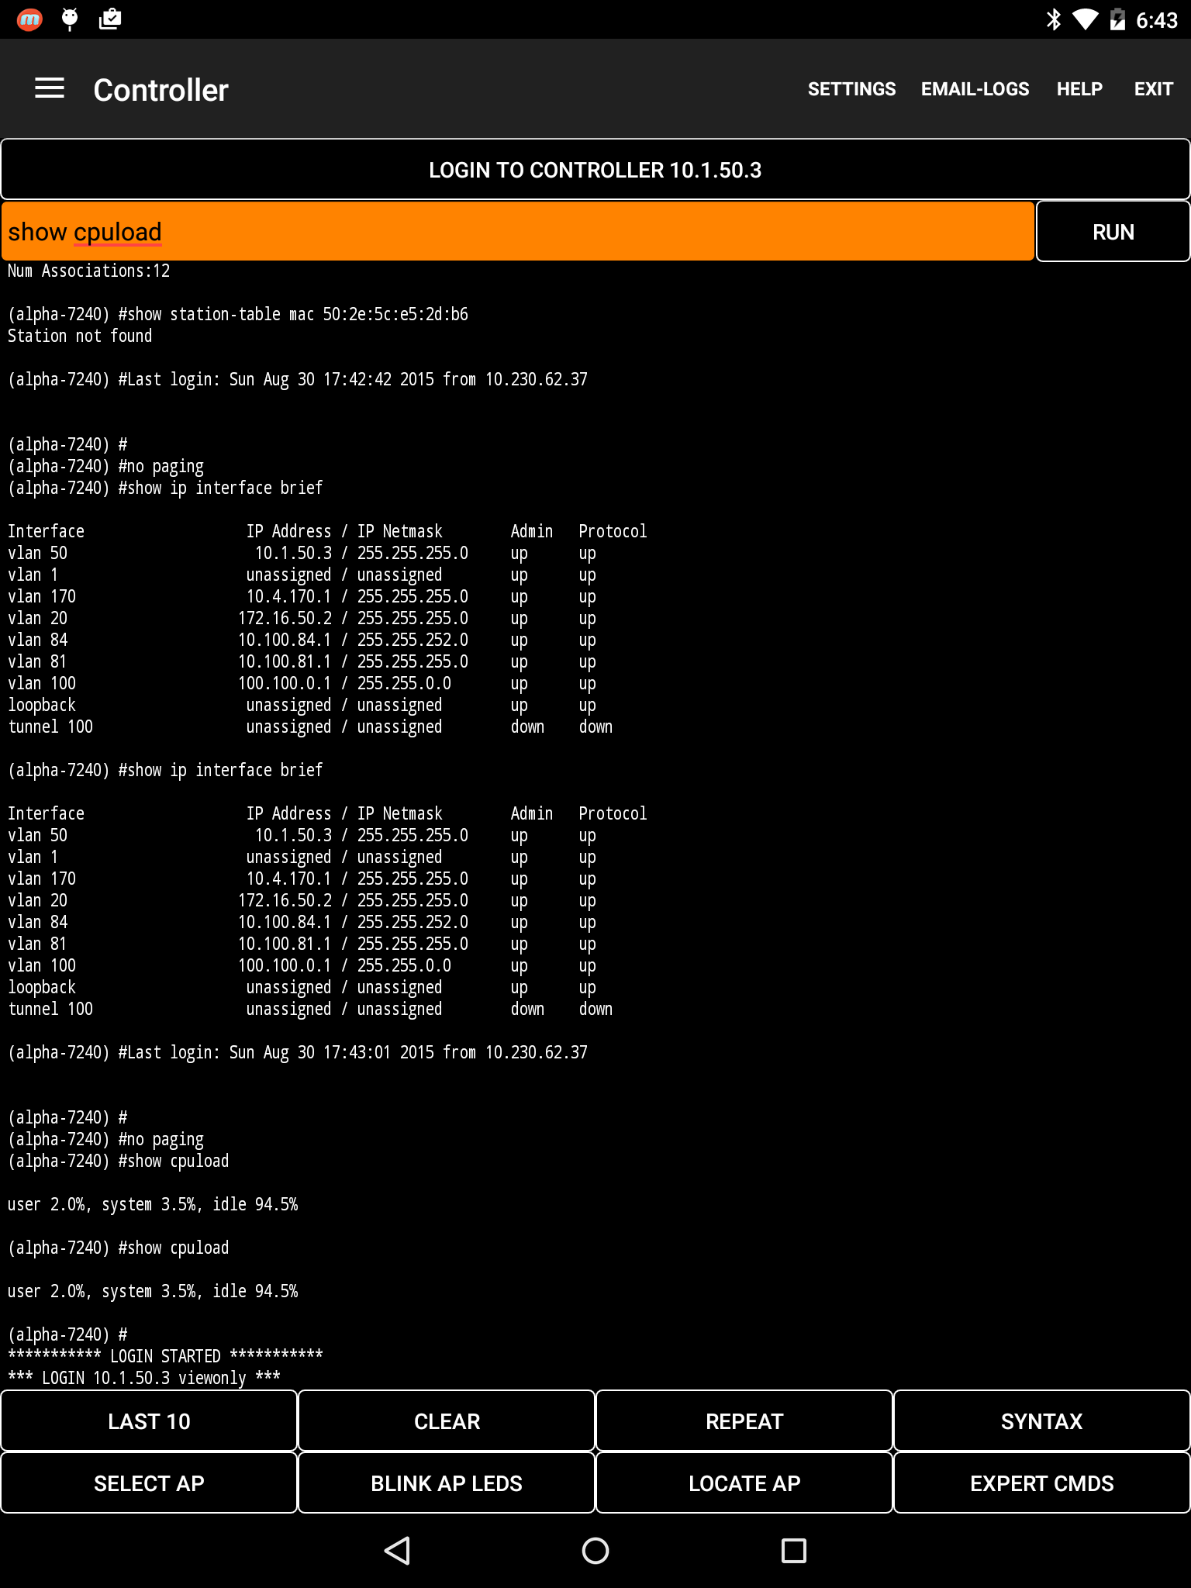
Task: Tap the red notification icon in the status bar
Action: 29,19
